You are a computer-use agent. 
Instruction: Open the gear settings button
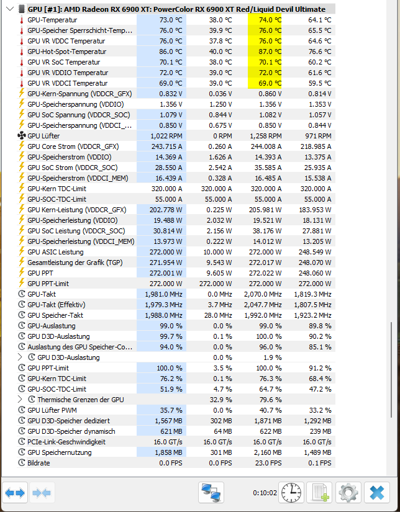(x=348, y=492)
